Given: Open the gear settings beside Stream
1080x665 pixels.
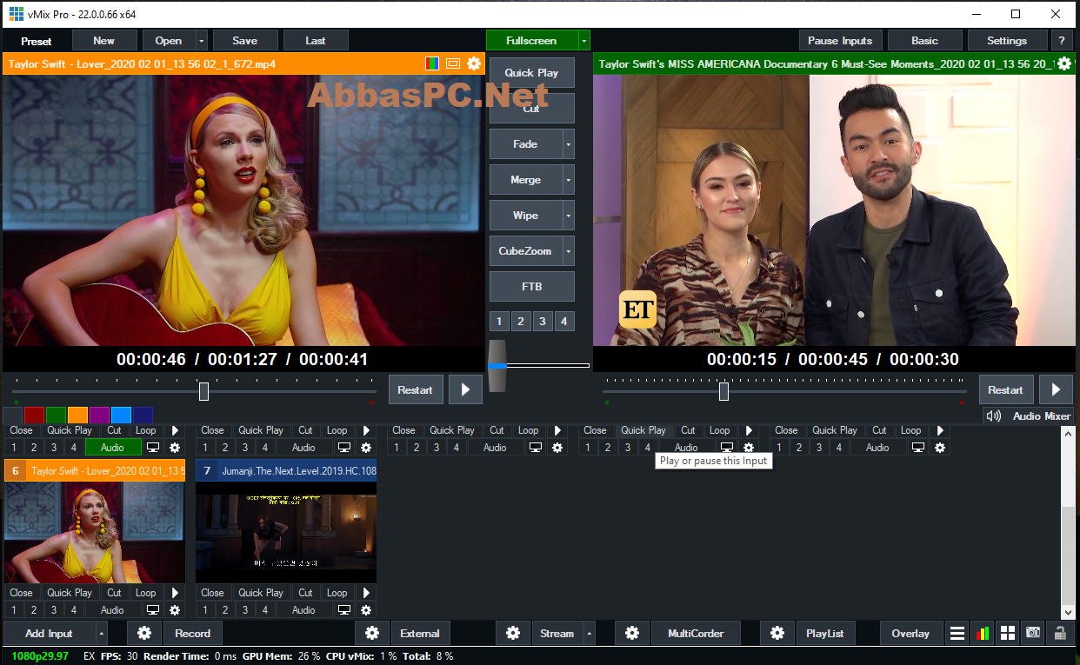Looking at the screenshot, I should 513,633.
